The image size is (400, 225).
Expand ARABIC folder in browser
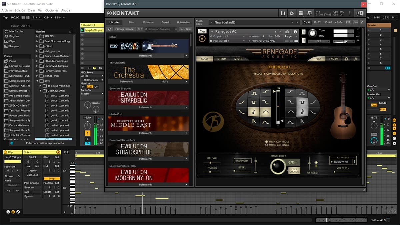point(37,36)
